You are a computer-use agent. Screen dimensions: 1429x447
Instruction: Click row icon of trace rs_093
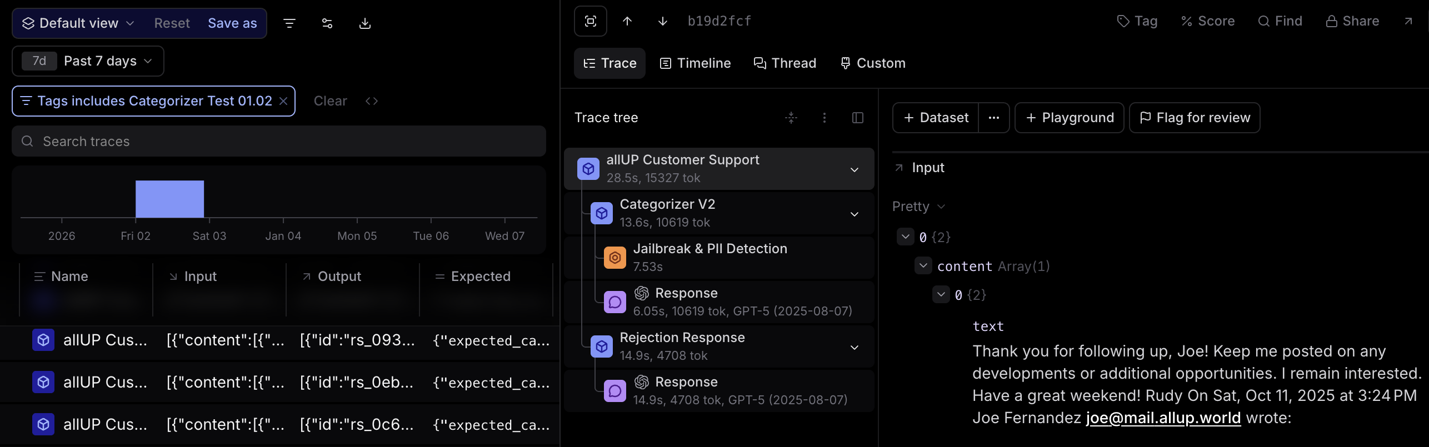click(43, 340)
